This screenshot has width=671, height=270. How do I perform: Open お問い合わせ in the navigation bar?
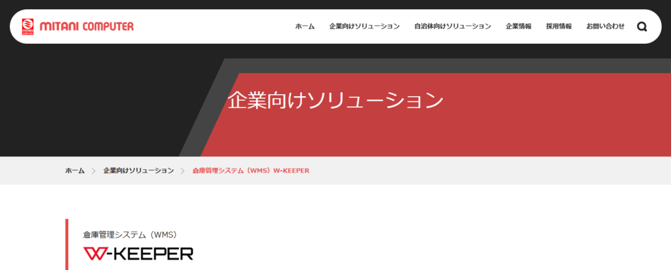[x=605, y=27]
